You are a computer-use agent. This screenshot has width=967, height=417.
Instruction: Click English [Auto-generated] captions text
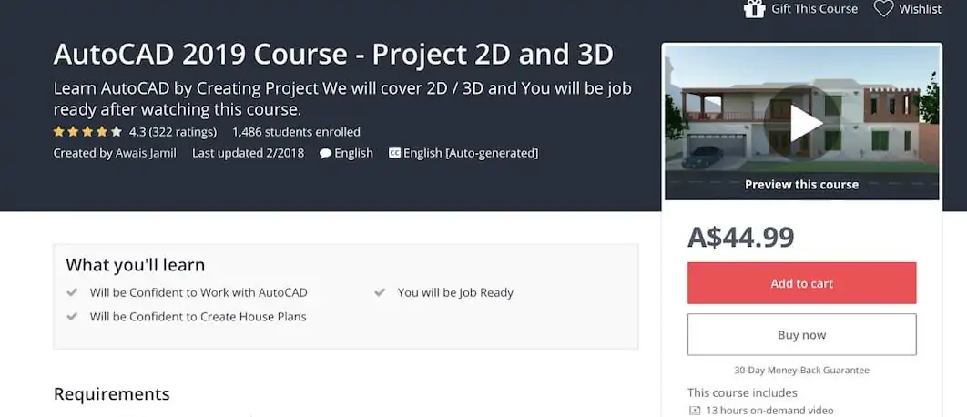point(471,153)
